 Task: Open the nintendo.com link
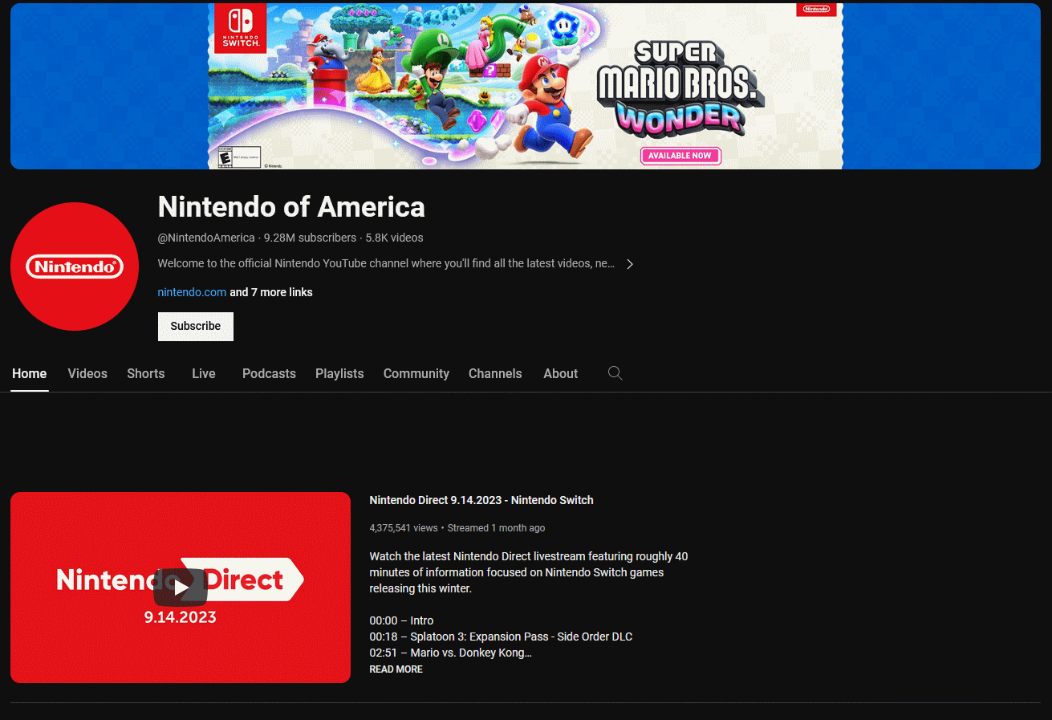[192, 292]
